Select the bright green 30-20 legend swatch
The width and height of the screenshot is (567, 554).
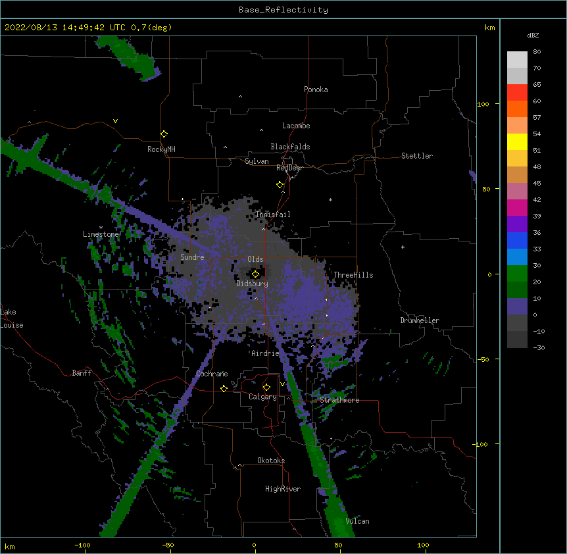(x=517, y=274)
